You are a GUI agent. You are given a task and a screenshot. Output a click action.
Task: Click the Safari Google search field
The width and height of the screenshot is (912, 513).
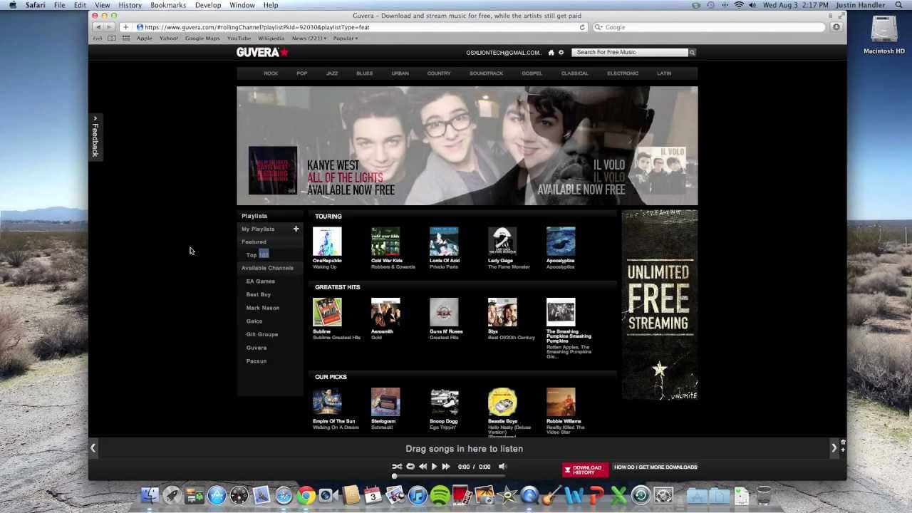pos(710,27)
